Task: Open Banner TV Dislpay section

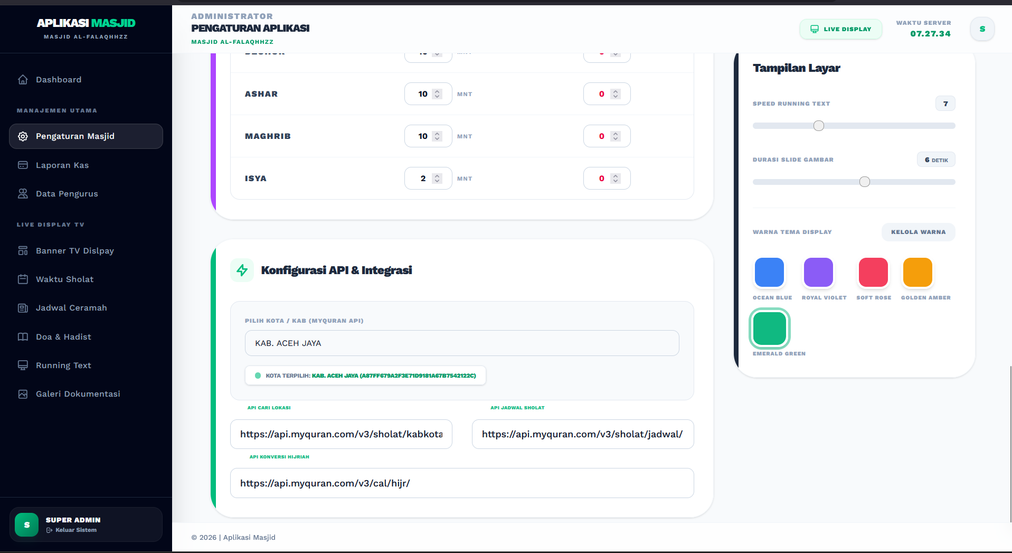Action: click(x=86, y=251)
